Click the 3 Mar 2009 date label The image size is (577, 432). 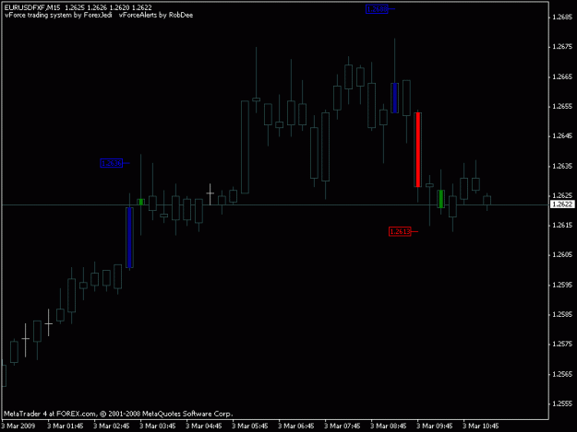[x=18, y=426]
